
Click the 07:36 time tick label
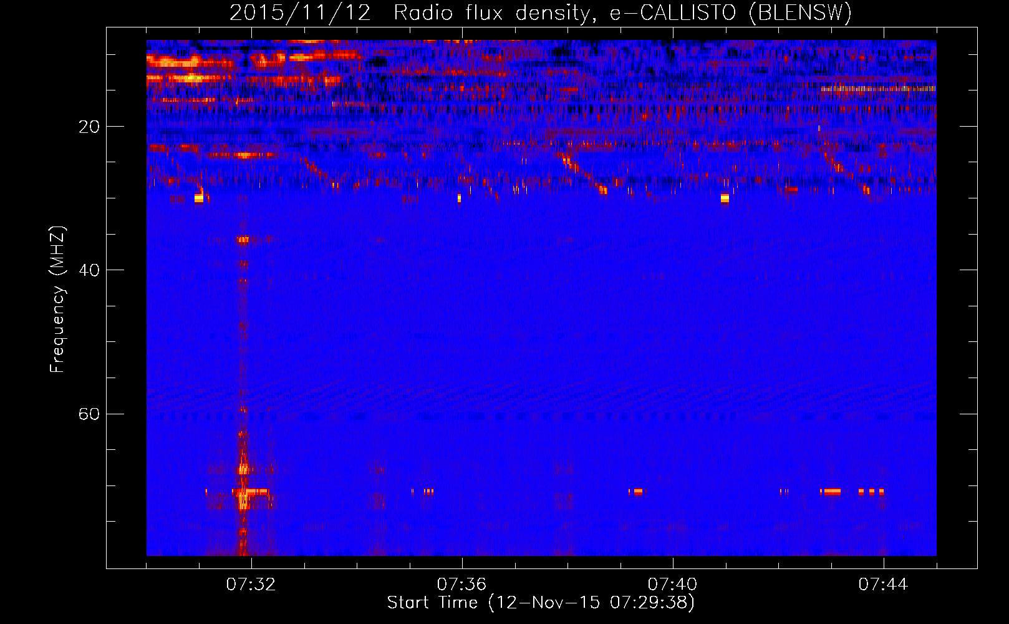point(461,585)
